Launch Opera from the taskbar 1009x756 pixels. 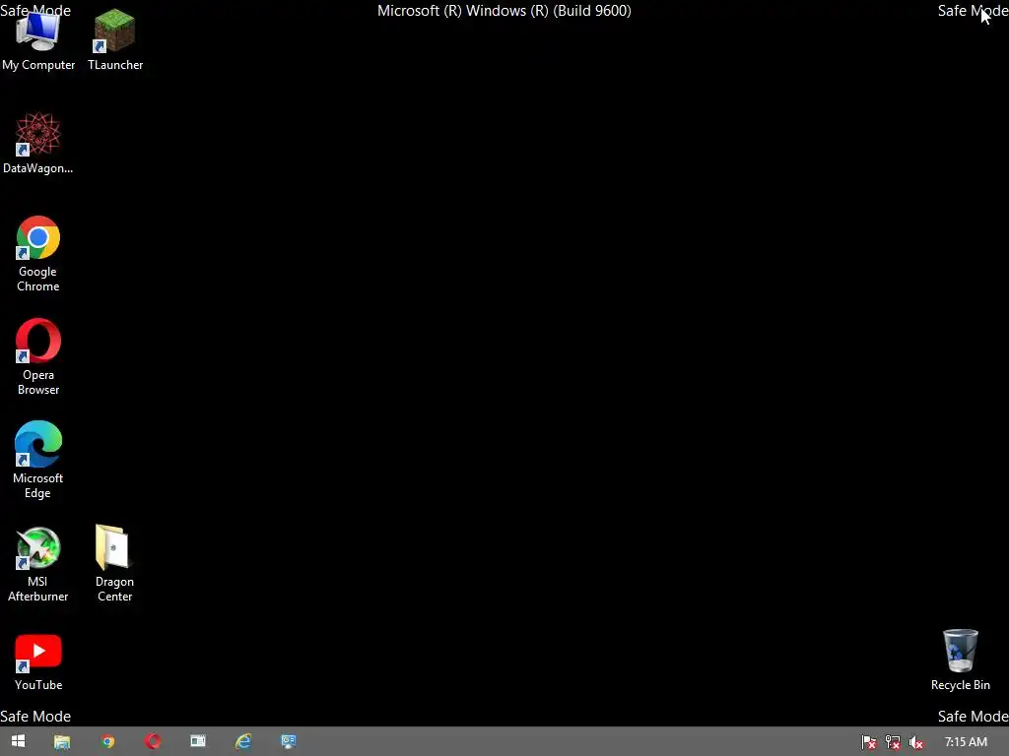[153, 742]
